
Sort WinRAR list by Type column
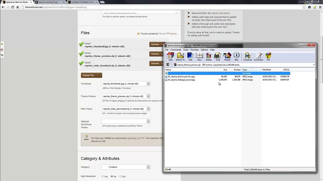251,70
